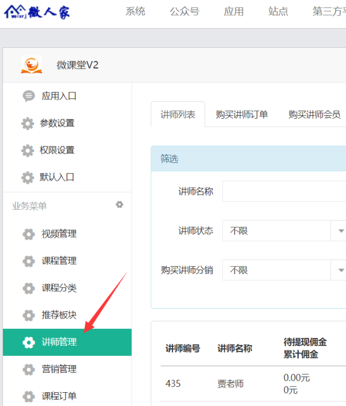The width and height of the screenshot is (346, 406).
Task: Open the 系统 top menu
Action: coord(136,12)
